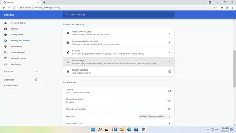Expand the Advanced section
Viewport: 236px width, 133px height.
click(x=21, y=71)
